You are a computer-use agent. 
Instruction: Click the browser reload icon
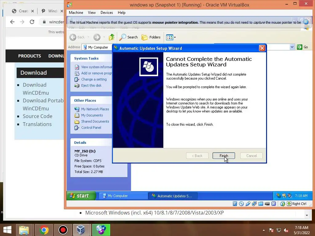[x=32, y=22]
